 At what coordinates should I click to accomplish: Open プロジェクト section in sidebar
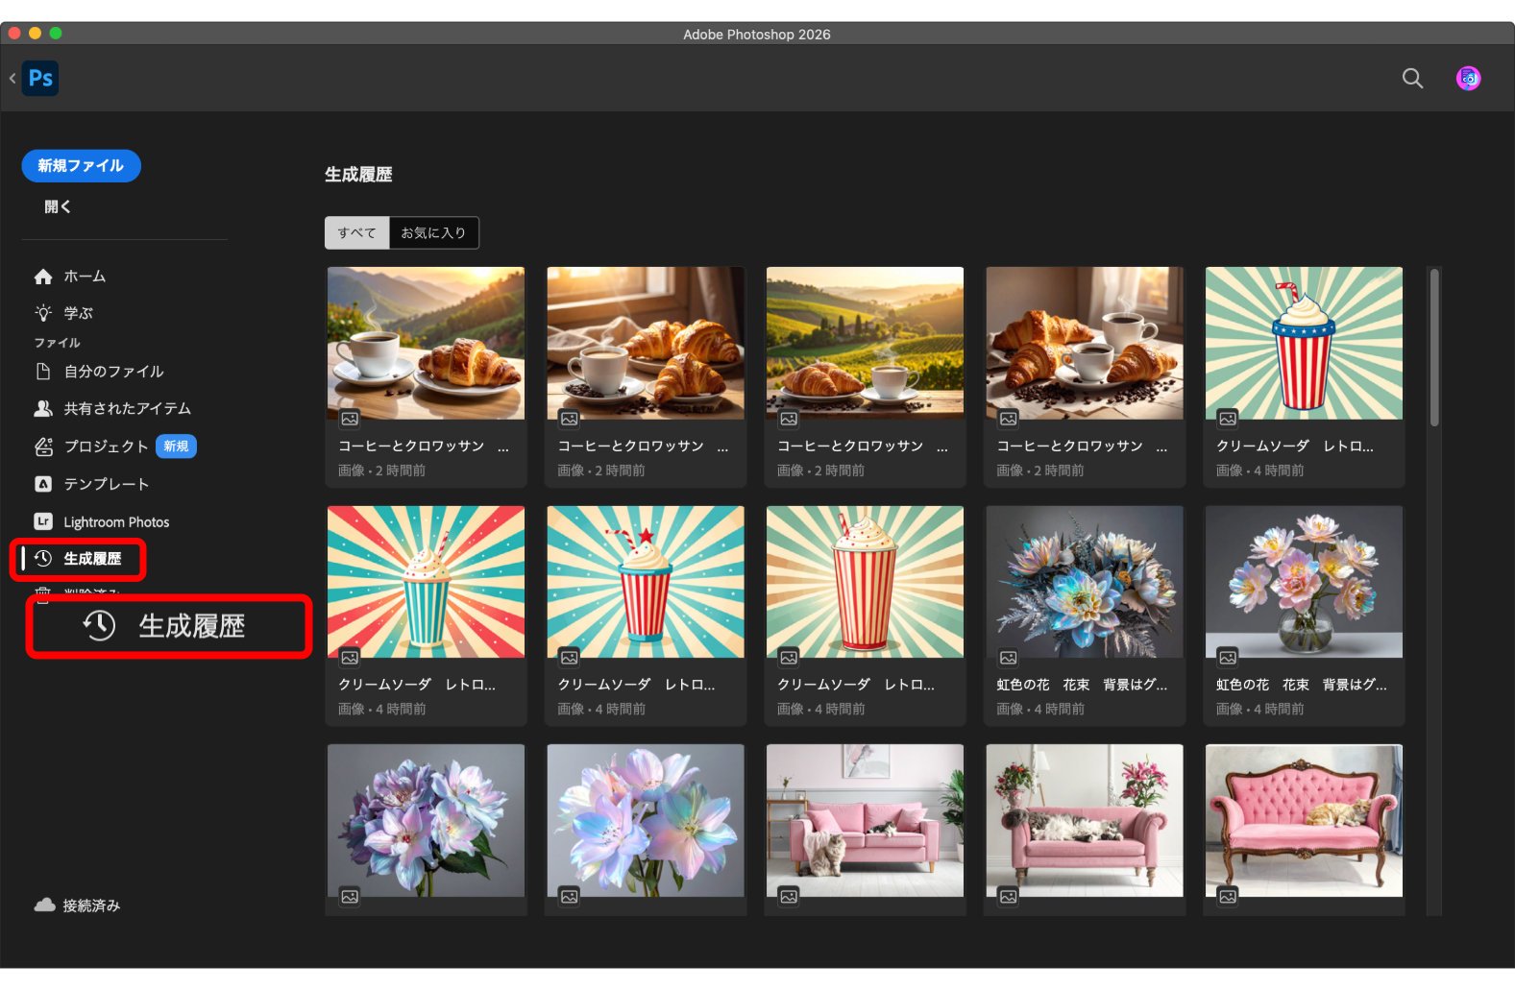click(106, 447)
